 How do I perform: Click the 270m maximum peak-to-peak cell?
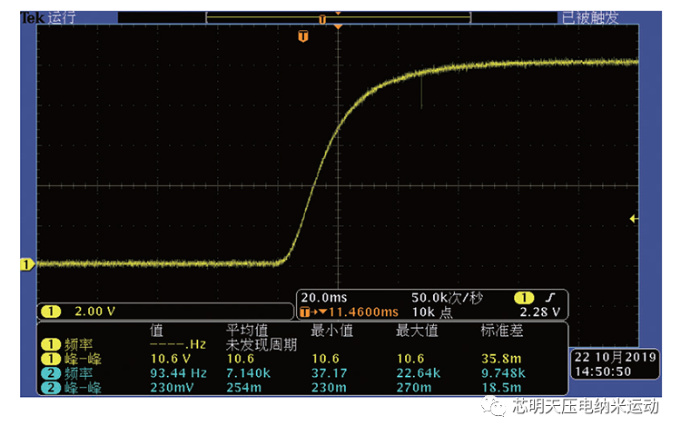tap(413, 387)
